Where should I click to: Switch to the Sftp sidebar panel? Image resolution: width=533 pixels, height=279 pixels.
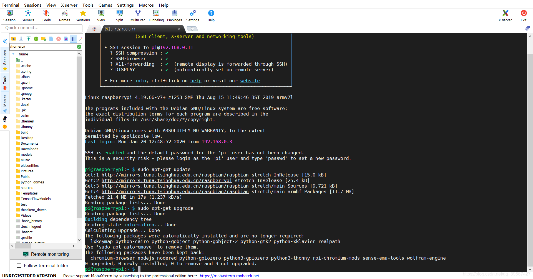coord(5,120)
